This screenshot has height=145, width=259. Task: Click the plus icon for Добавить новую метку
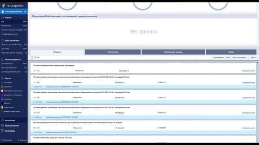pyautogui.click(x=2, y=112)
